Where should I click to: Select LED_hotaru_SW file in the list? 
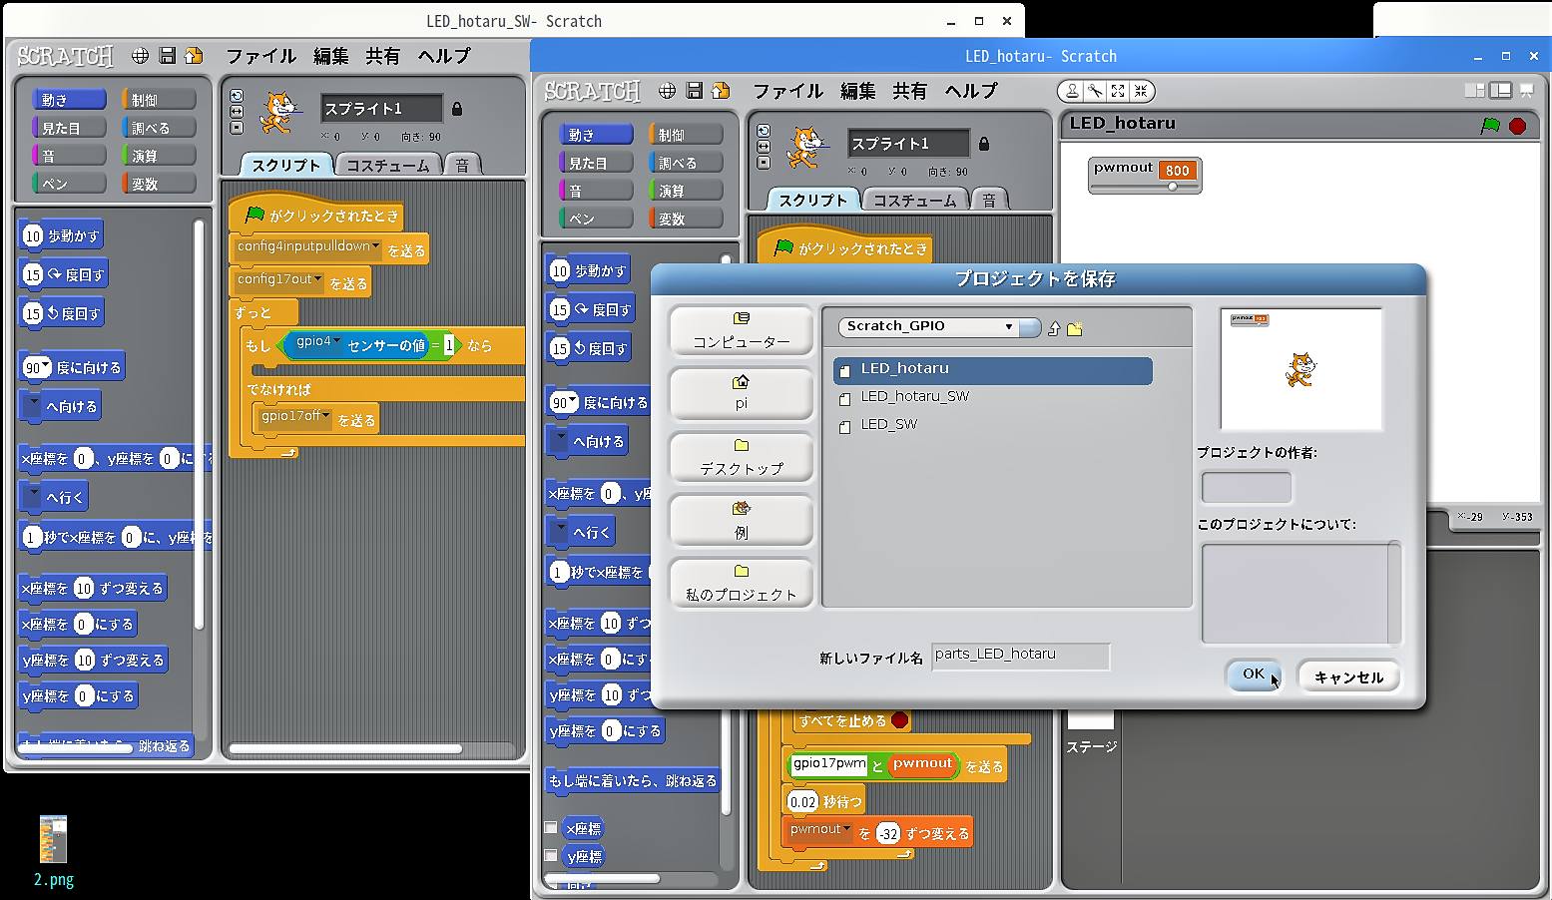click(x=993, y=397)
